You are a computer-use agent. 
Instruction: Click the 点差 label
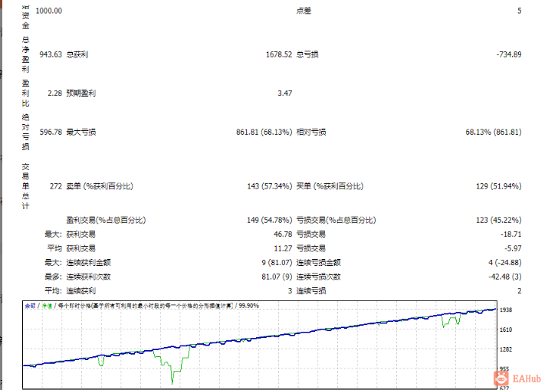(304, 11)
